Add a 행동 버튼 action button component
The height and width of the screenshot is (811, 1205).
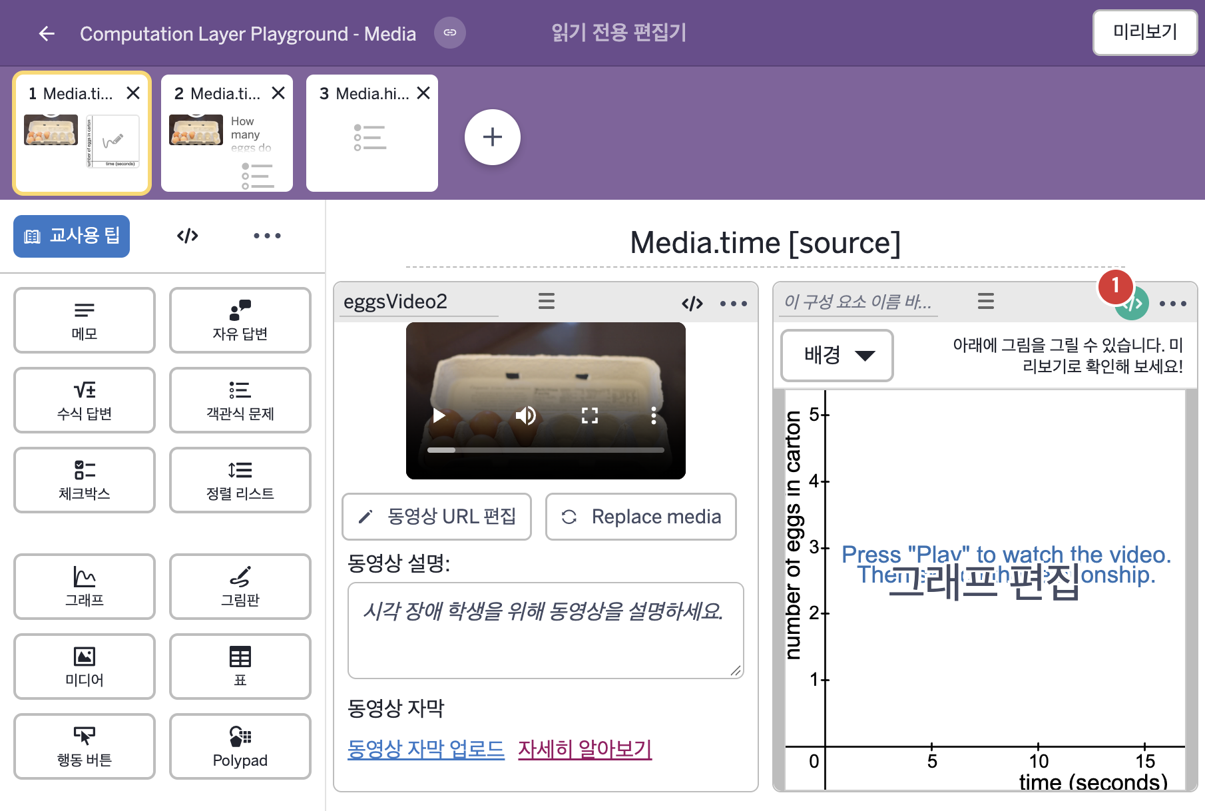tap(85, 746)
